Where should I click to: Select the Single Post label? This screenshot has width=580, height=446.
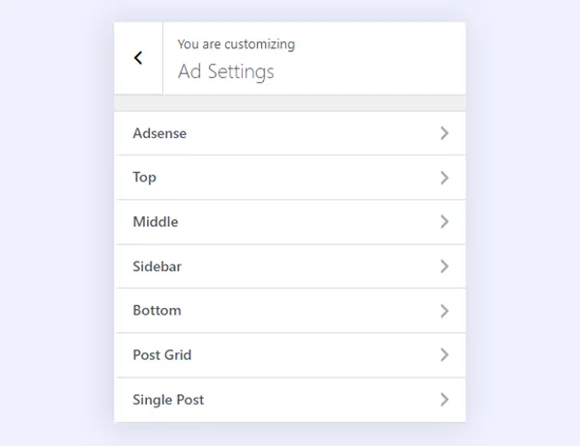168,400
